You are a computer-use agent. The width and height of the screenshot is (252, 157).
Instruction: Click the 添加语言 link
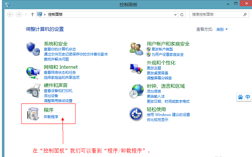coord(154,91)
